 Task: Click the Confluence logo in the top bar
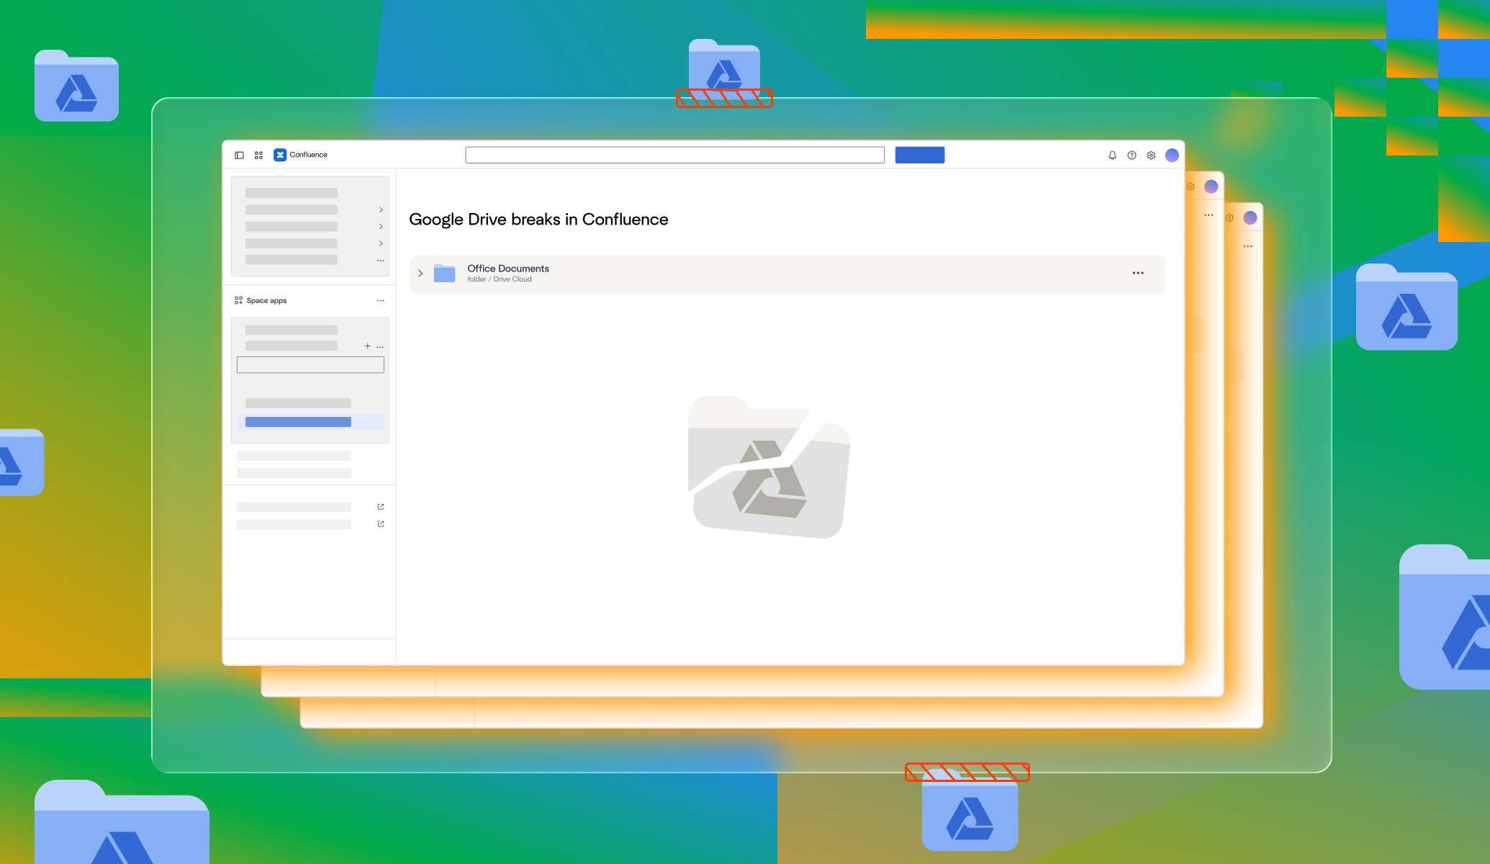pos(280,155)
